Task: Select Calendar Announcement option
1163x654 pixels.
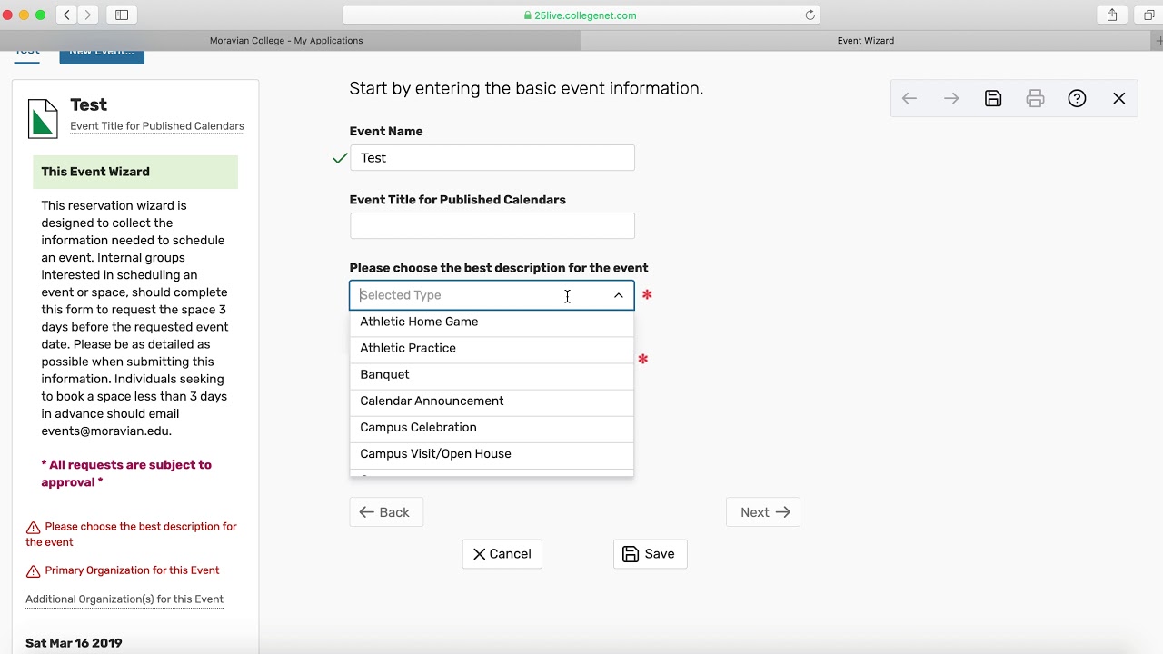Action: [492, 401]
